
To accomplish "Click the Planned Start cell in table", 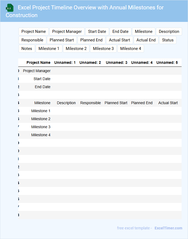I will pos(116,103).
